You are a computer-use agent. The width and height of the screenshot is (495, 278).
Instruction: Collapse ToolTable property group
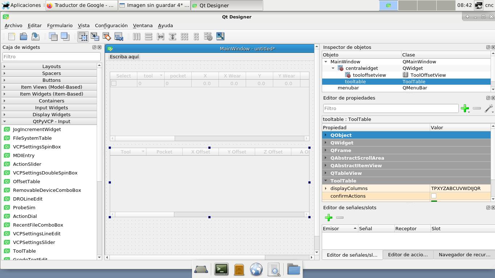[326, 181]
